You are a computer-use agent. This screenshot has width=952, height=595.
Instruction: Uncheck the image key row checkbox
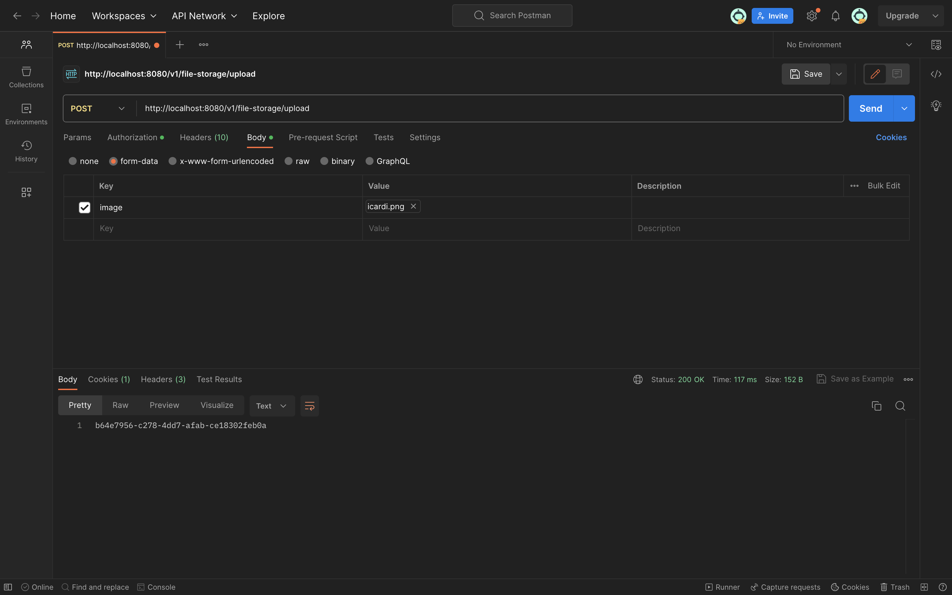tap(84, 207)
